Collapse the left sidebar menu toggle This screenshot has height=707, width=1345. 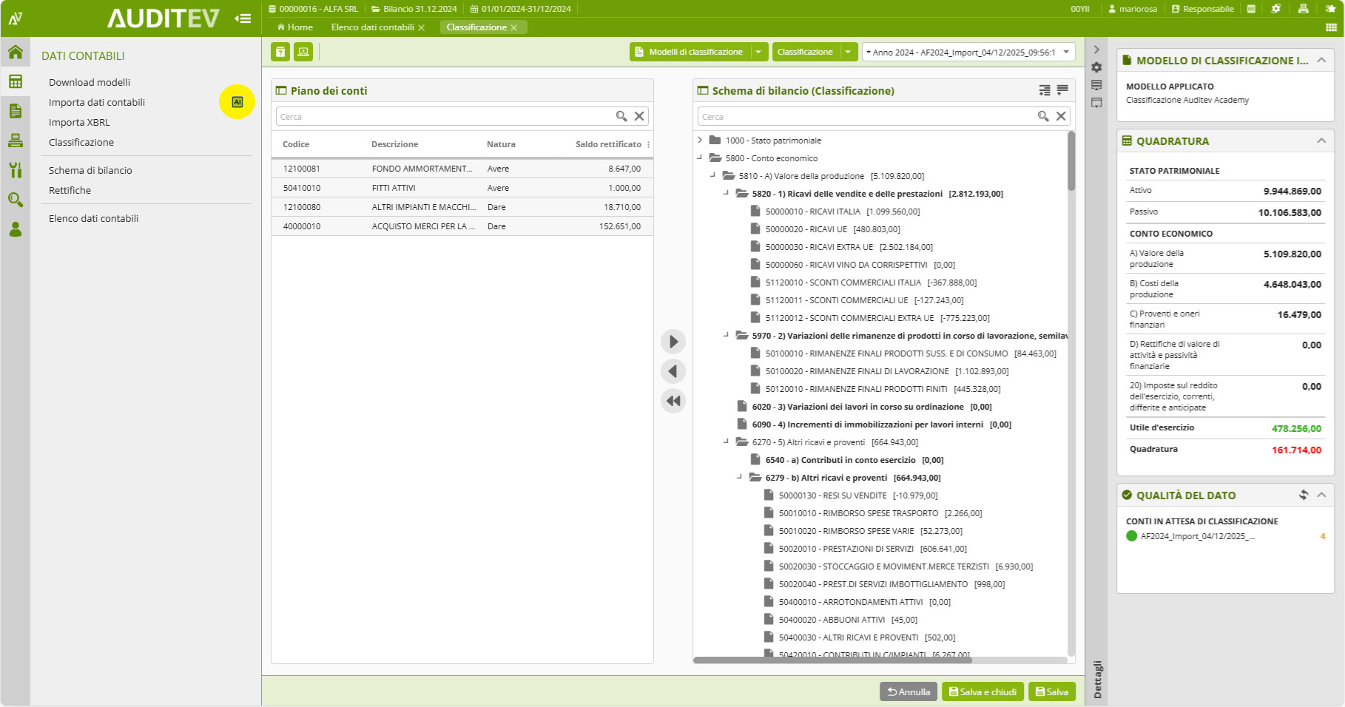click(x=243, y=18)
